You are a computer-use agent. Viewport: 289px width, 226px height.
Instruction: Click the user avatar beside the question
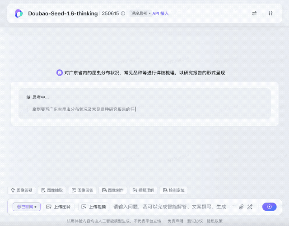(60, 73)
